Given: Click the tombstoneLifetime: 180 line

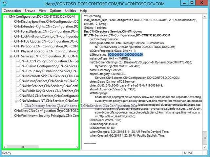Looking at the screenshot, I should coord(105,120).
